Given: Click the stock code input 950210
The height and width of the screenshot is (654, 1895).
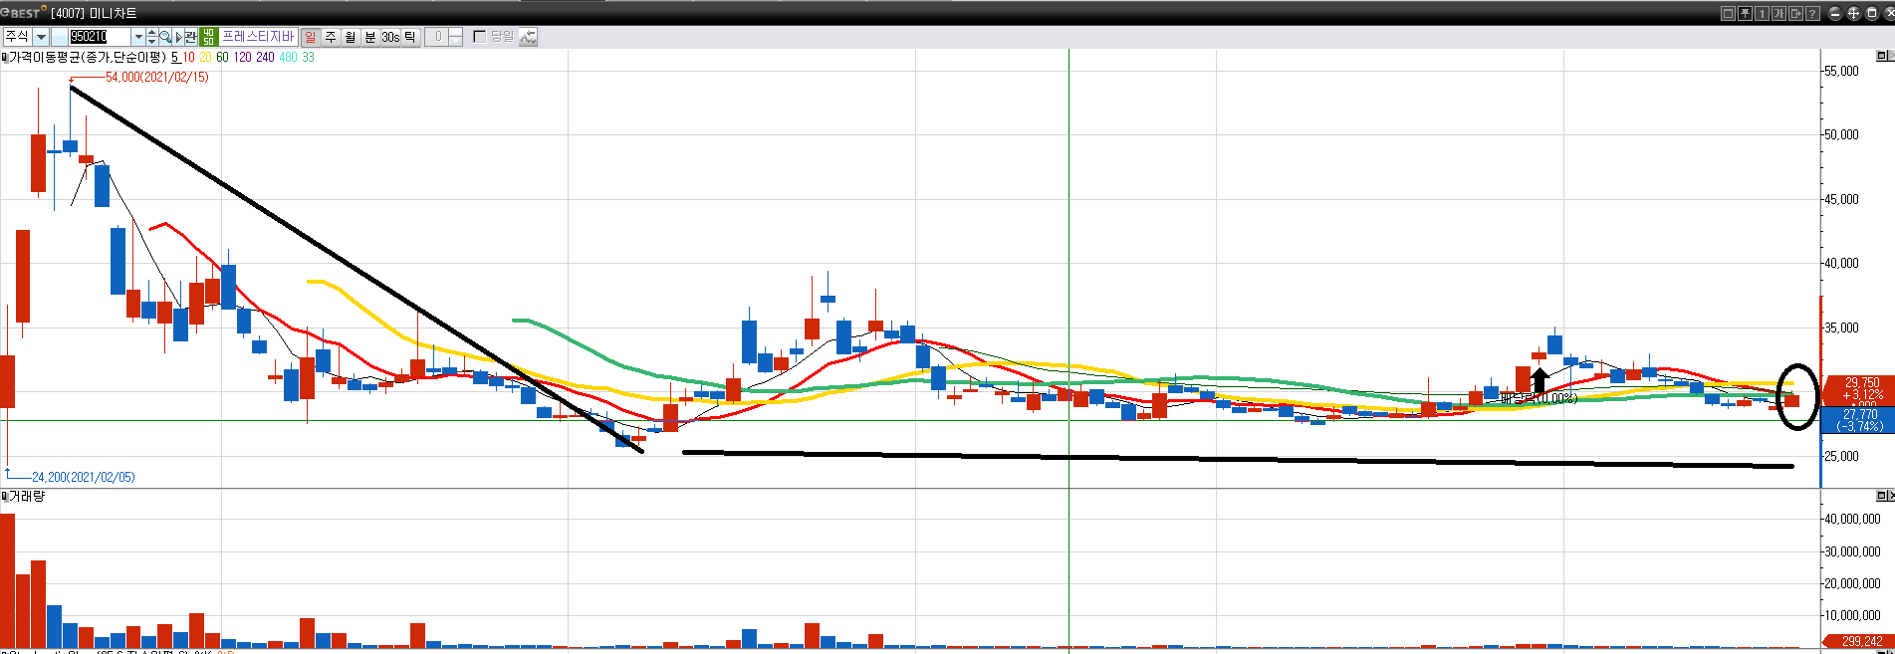Looking at the screenshot, I should point(99,37).
